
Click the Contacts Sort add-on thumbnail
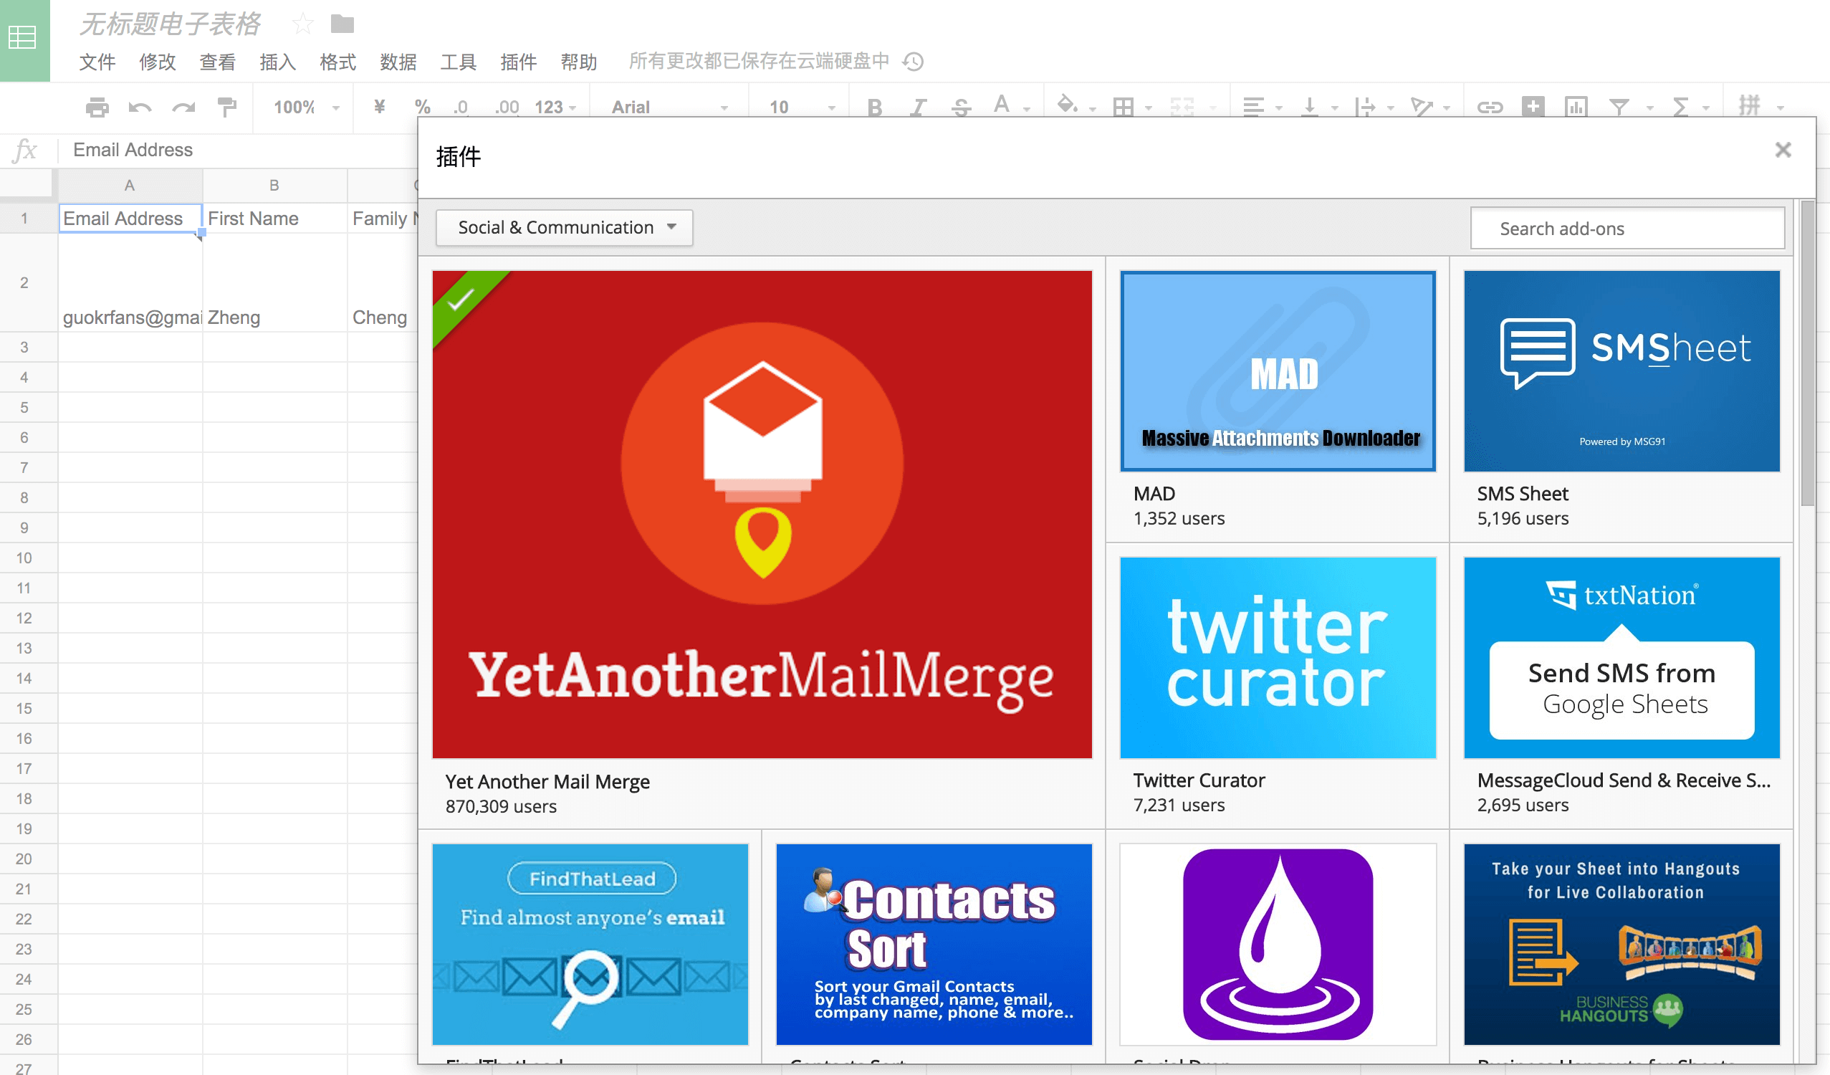click(934, 944)
